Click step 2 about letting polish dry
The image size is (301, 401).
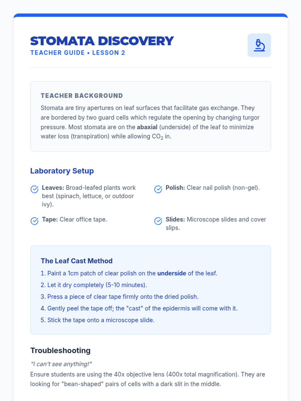[x=94, y=285]
